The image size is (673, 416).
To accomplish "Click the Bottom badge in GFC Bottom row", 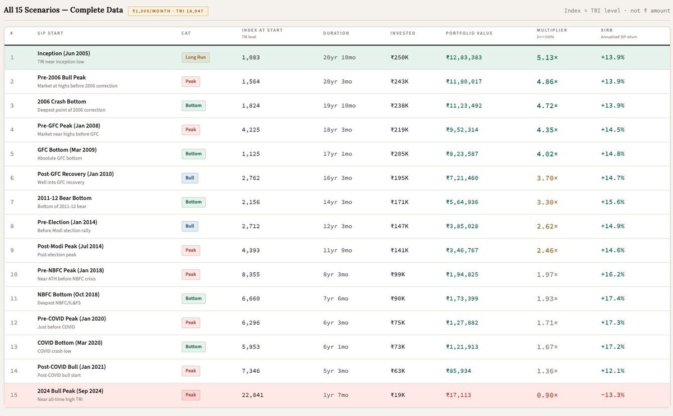I will pos(193,154).
